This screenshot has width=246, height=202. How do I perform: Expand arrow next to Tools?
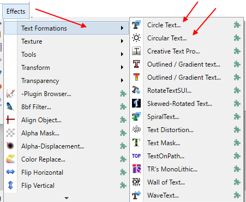click(x=122, y=54)
